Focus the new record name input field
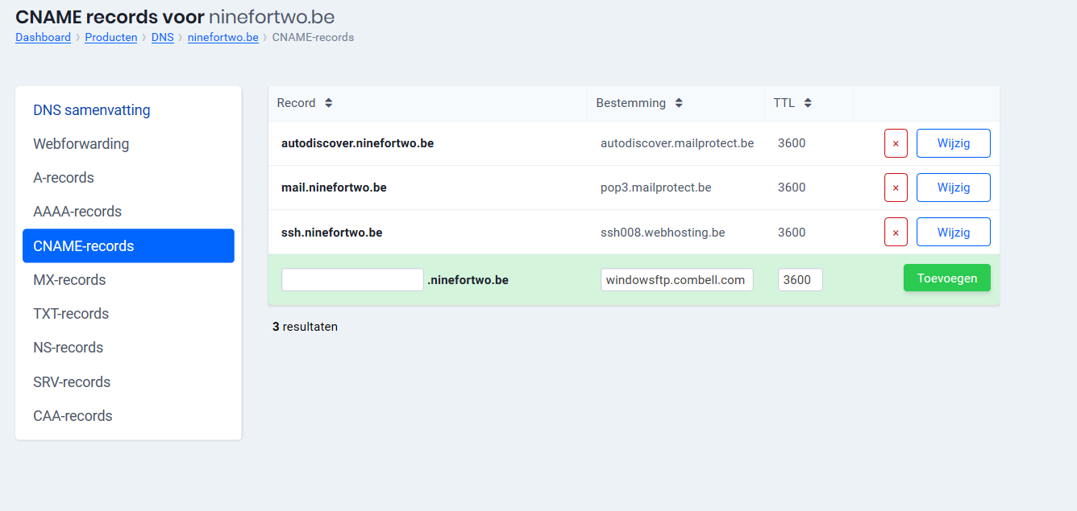The width and height of the screenshot is (1077, 511). pyautogui.click(x=352, y=280)
